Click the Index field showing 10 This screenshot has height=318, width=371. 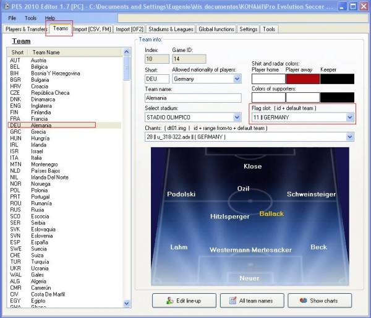pyautogui.click(x=157, y=59)
